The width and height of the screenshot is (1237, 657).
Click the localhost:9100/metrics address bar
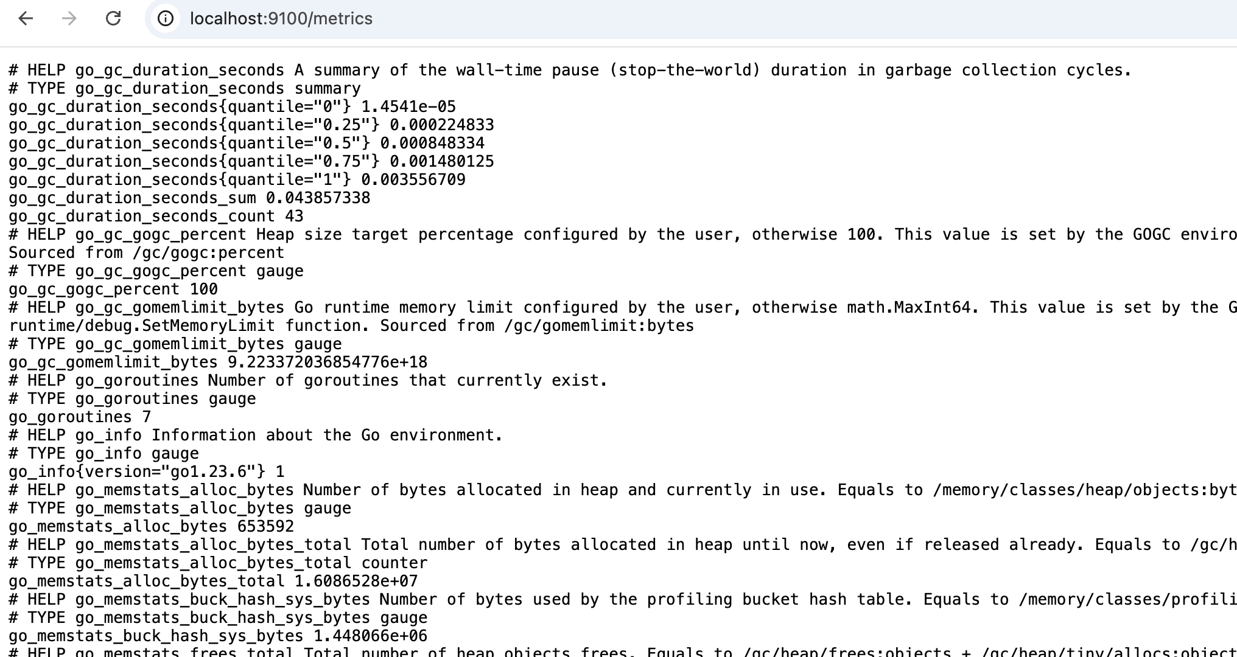point(694,19)
